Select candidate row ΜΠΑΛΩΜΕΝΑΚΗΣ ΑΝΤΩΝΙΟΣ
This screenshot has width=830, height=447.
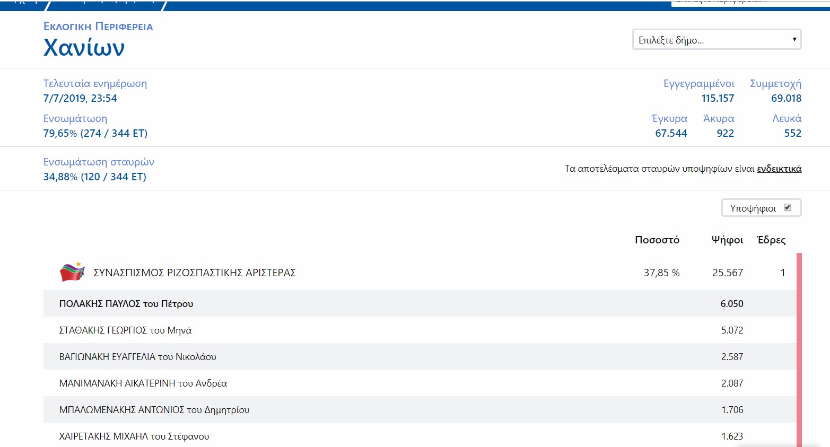(154, 410)
